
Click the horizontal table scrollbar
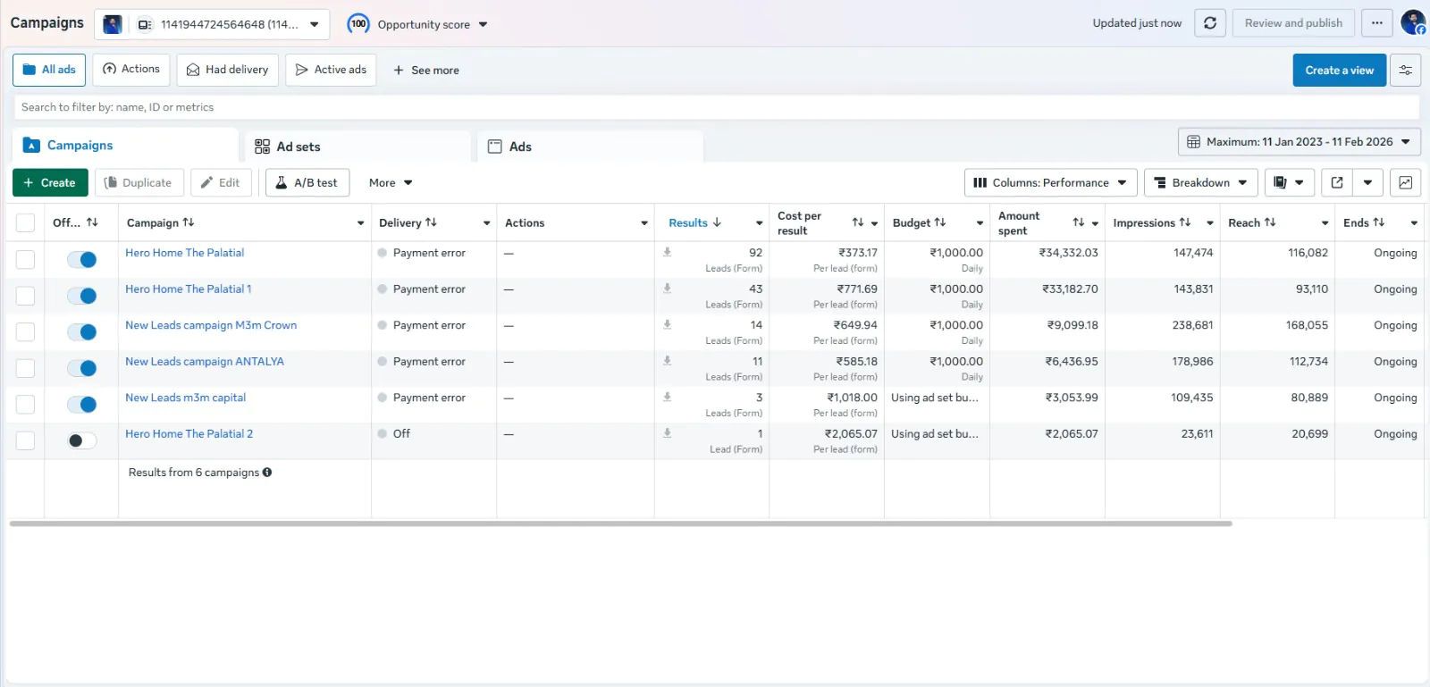point(620,524)
